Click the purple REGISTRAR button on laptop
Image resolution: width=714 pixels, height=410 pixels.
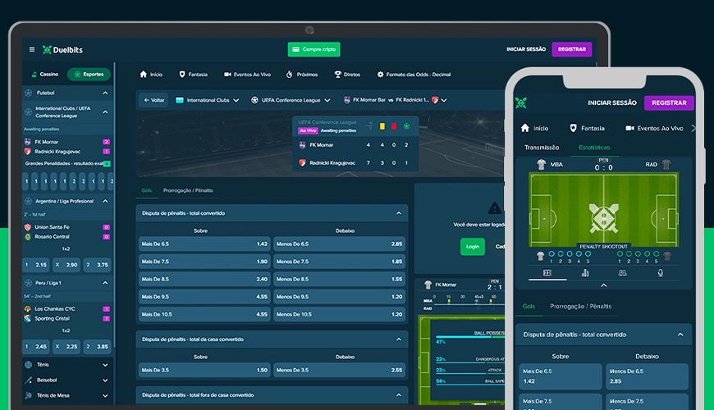pyautogui.click(x=572, y=49)
